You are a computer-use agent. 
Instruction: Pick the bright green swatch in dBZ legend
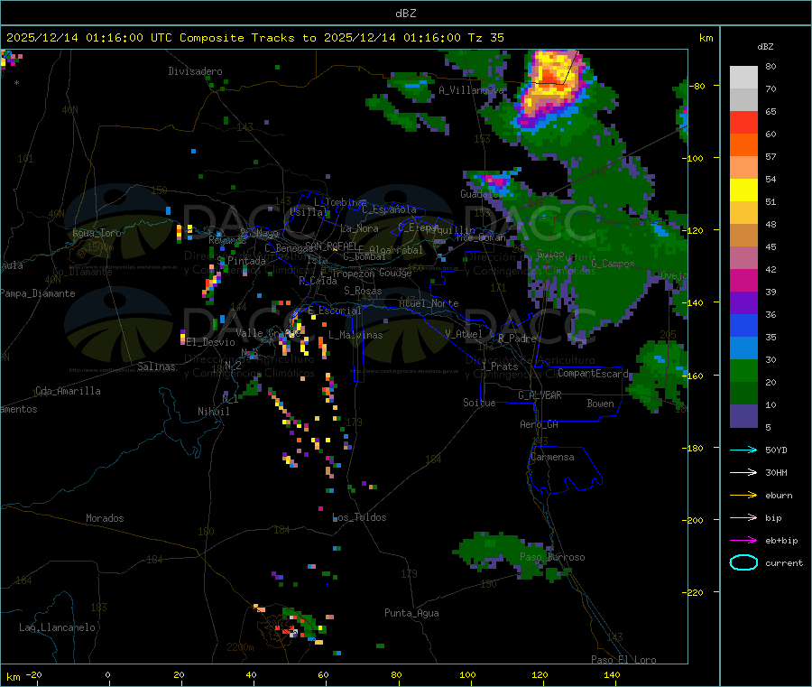click(x=743, y=370)
